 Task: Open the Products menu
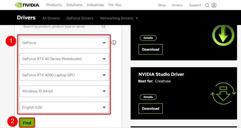click(x=54, y=5)
